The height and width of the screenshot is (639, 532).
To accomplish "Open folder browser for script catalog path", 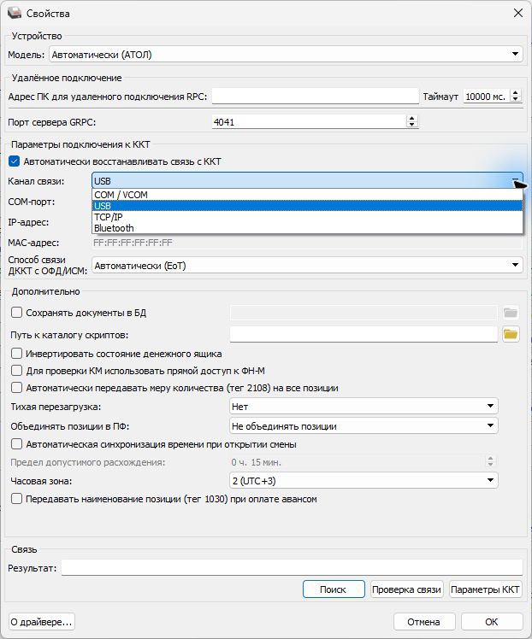I will 511,335.
